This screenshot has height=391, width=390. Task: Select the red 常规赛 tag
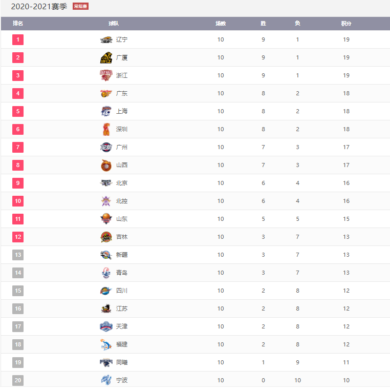(x=80, y=7)
